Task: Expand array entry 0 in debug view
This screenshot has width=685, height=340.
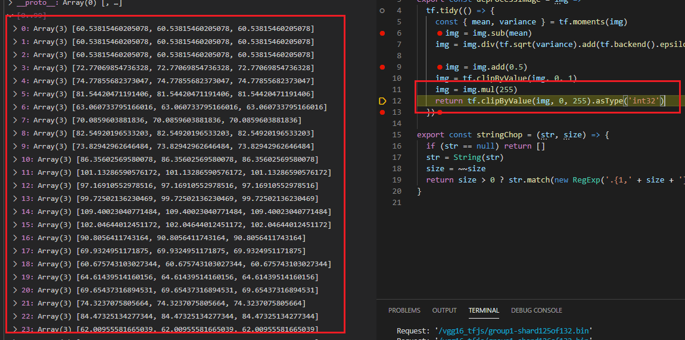Action: click(15, 29)
